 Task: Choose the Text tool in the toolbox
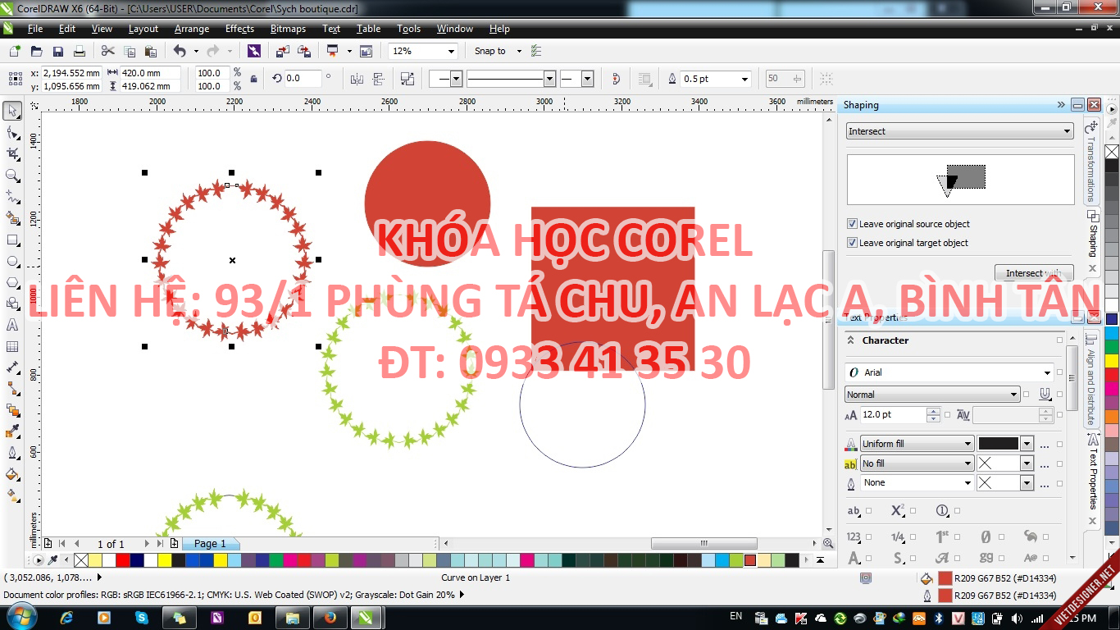[12, 326]
